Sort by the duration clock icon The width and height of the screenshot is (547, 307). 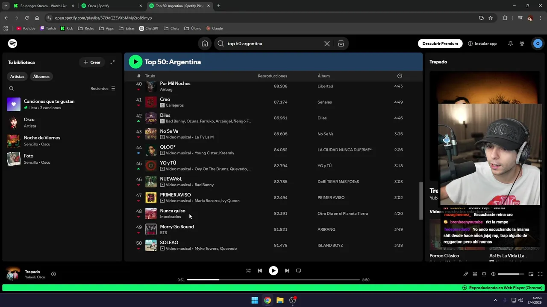[x=400, y=76]
